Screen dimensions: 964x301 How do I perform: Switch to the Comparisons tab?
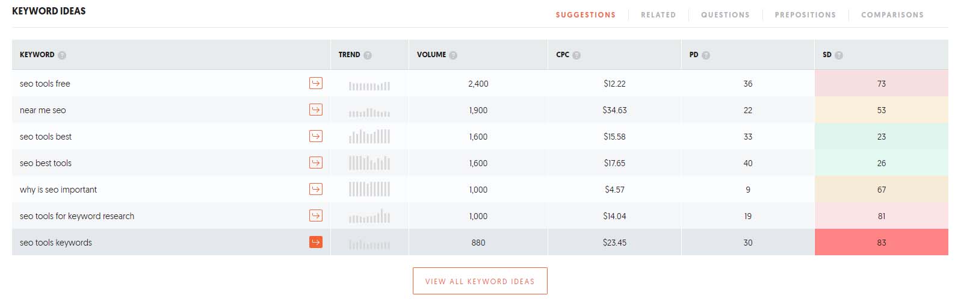892,15
